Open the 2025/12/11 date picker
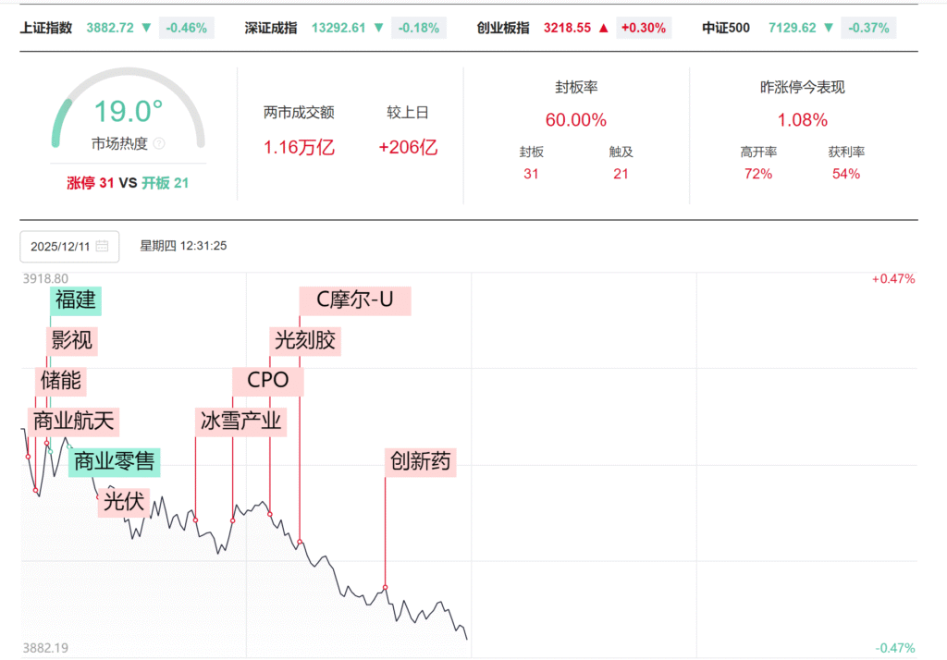Screen dimensions: 947x660 [x=59, y=247]
